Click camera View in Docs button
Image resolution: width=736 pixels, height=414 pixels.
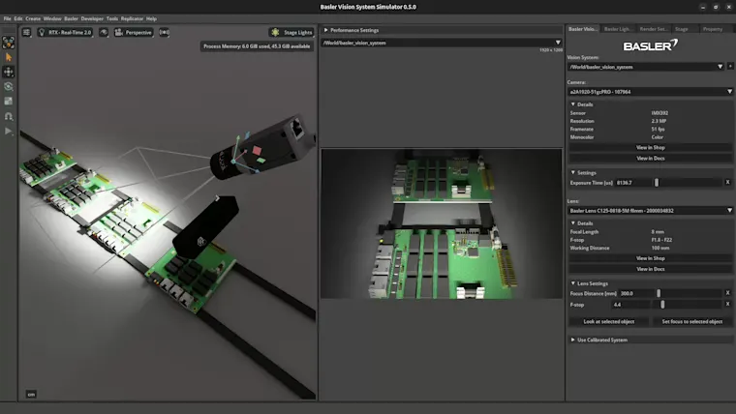[x=651, y=159]
